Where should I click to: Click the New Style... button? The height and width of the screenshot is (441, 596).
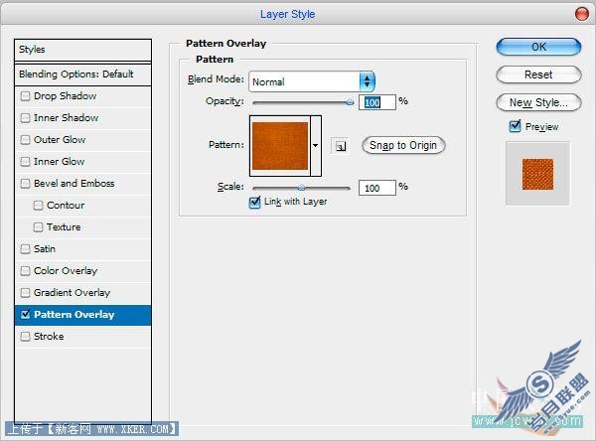pyautogui.click(x=538, y=102)
